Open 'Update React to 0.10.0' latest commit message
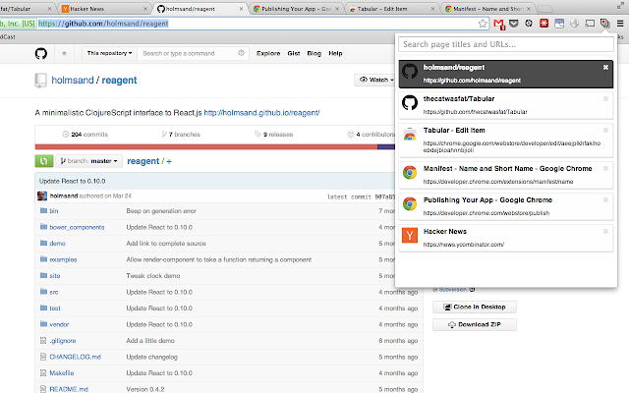 [x=72, y=181]
